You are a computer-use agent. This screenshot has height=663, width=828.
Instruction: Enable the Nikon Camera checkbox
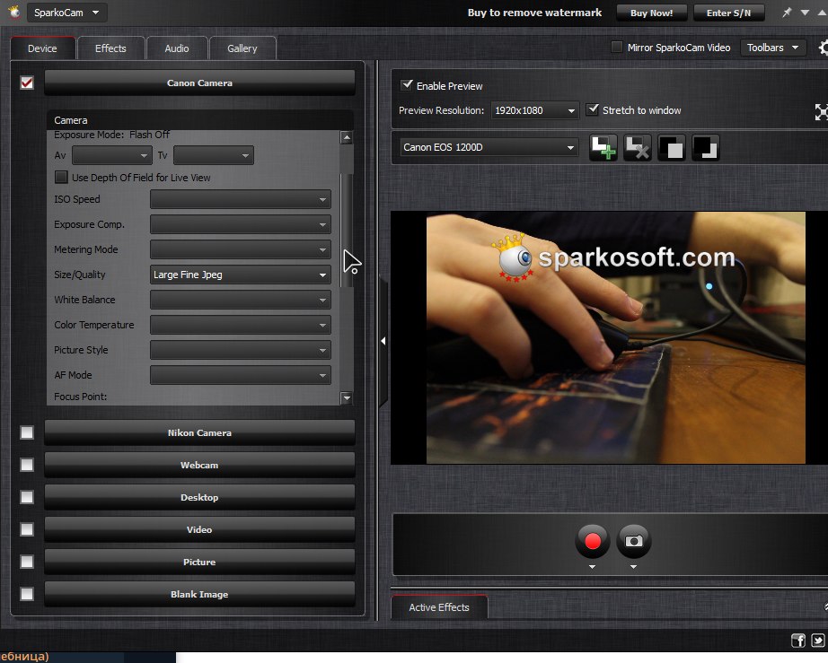tap(27, 432)
